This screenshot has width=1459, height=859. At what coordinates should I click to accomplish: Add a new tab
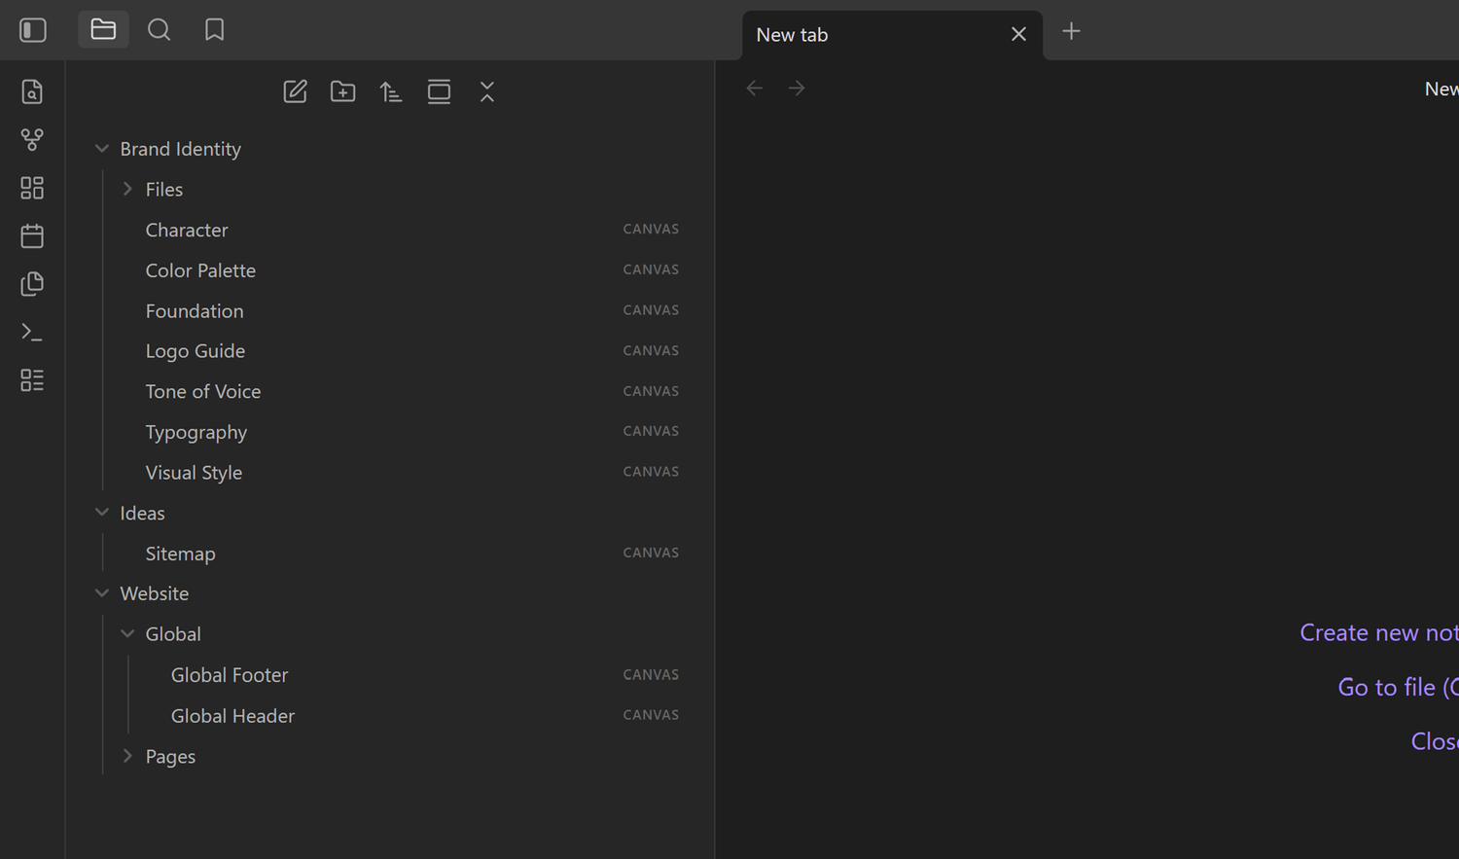pos(1071,31)
